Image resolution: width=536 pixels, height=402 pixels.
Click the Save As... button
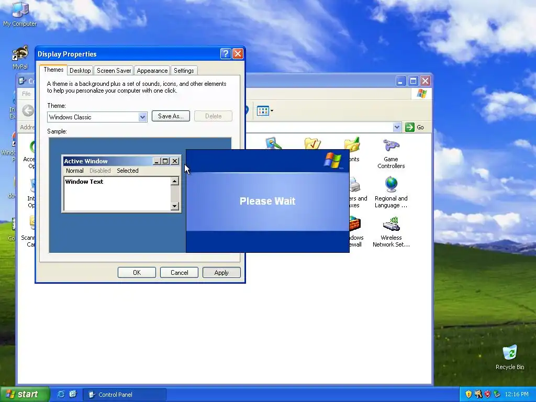tap(171, 116)
